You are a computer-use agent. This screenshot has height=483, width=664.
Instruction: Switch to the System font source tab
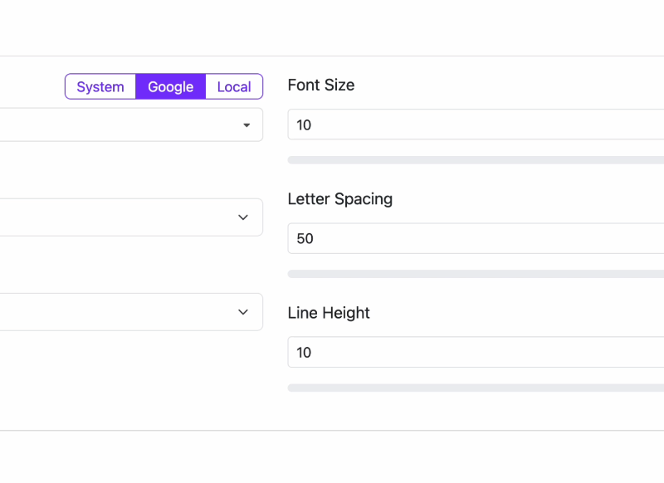pyautogui.click(x=100, y=86)
